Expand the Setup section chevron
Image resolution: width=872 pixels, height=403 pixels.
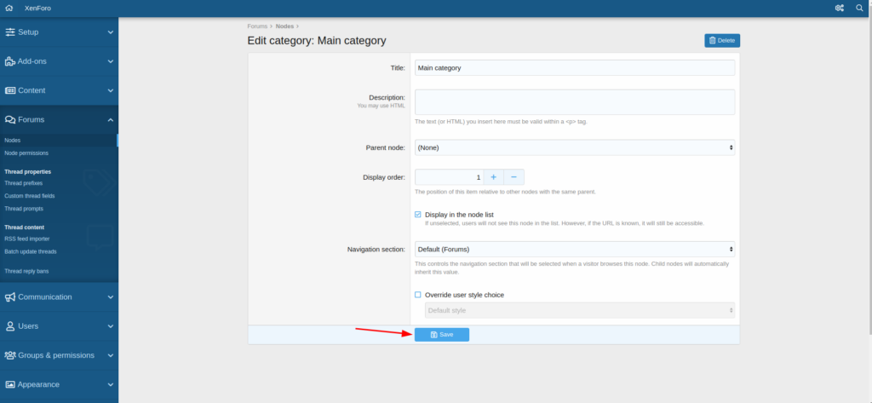point(110,32)
